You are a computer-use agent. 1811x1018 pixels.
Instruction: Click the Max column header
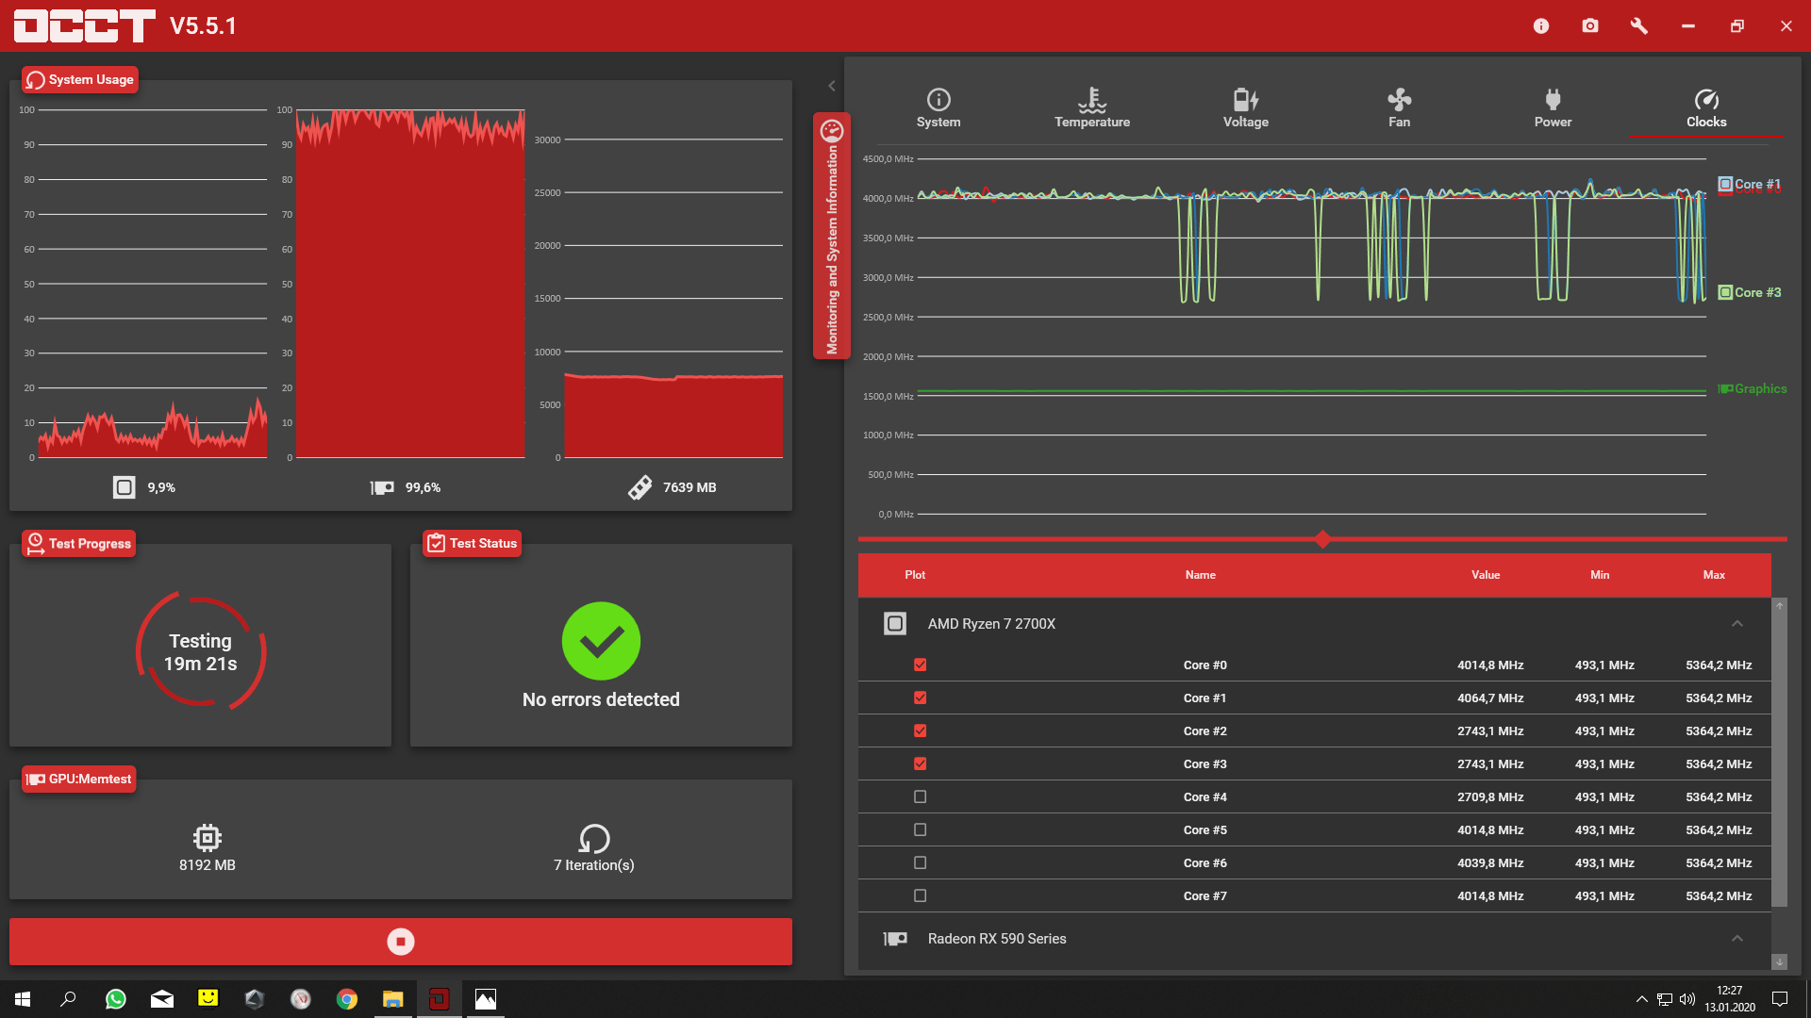[1714, 575]
